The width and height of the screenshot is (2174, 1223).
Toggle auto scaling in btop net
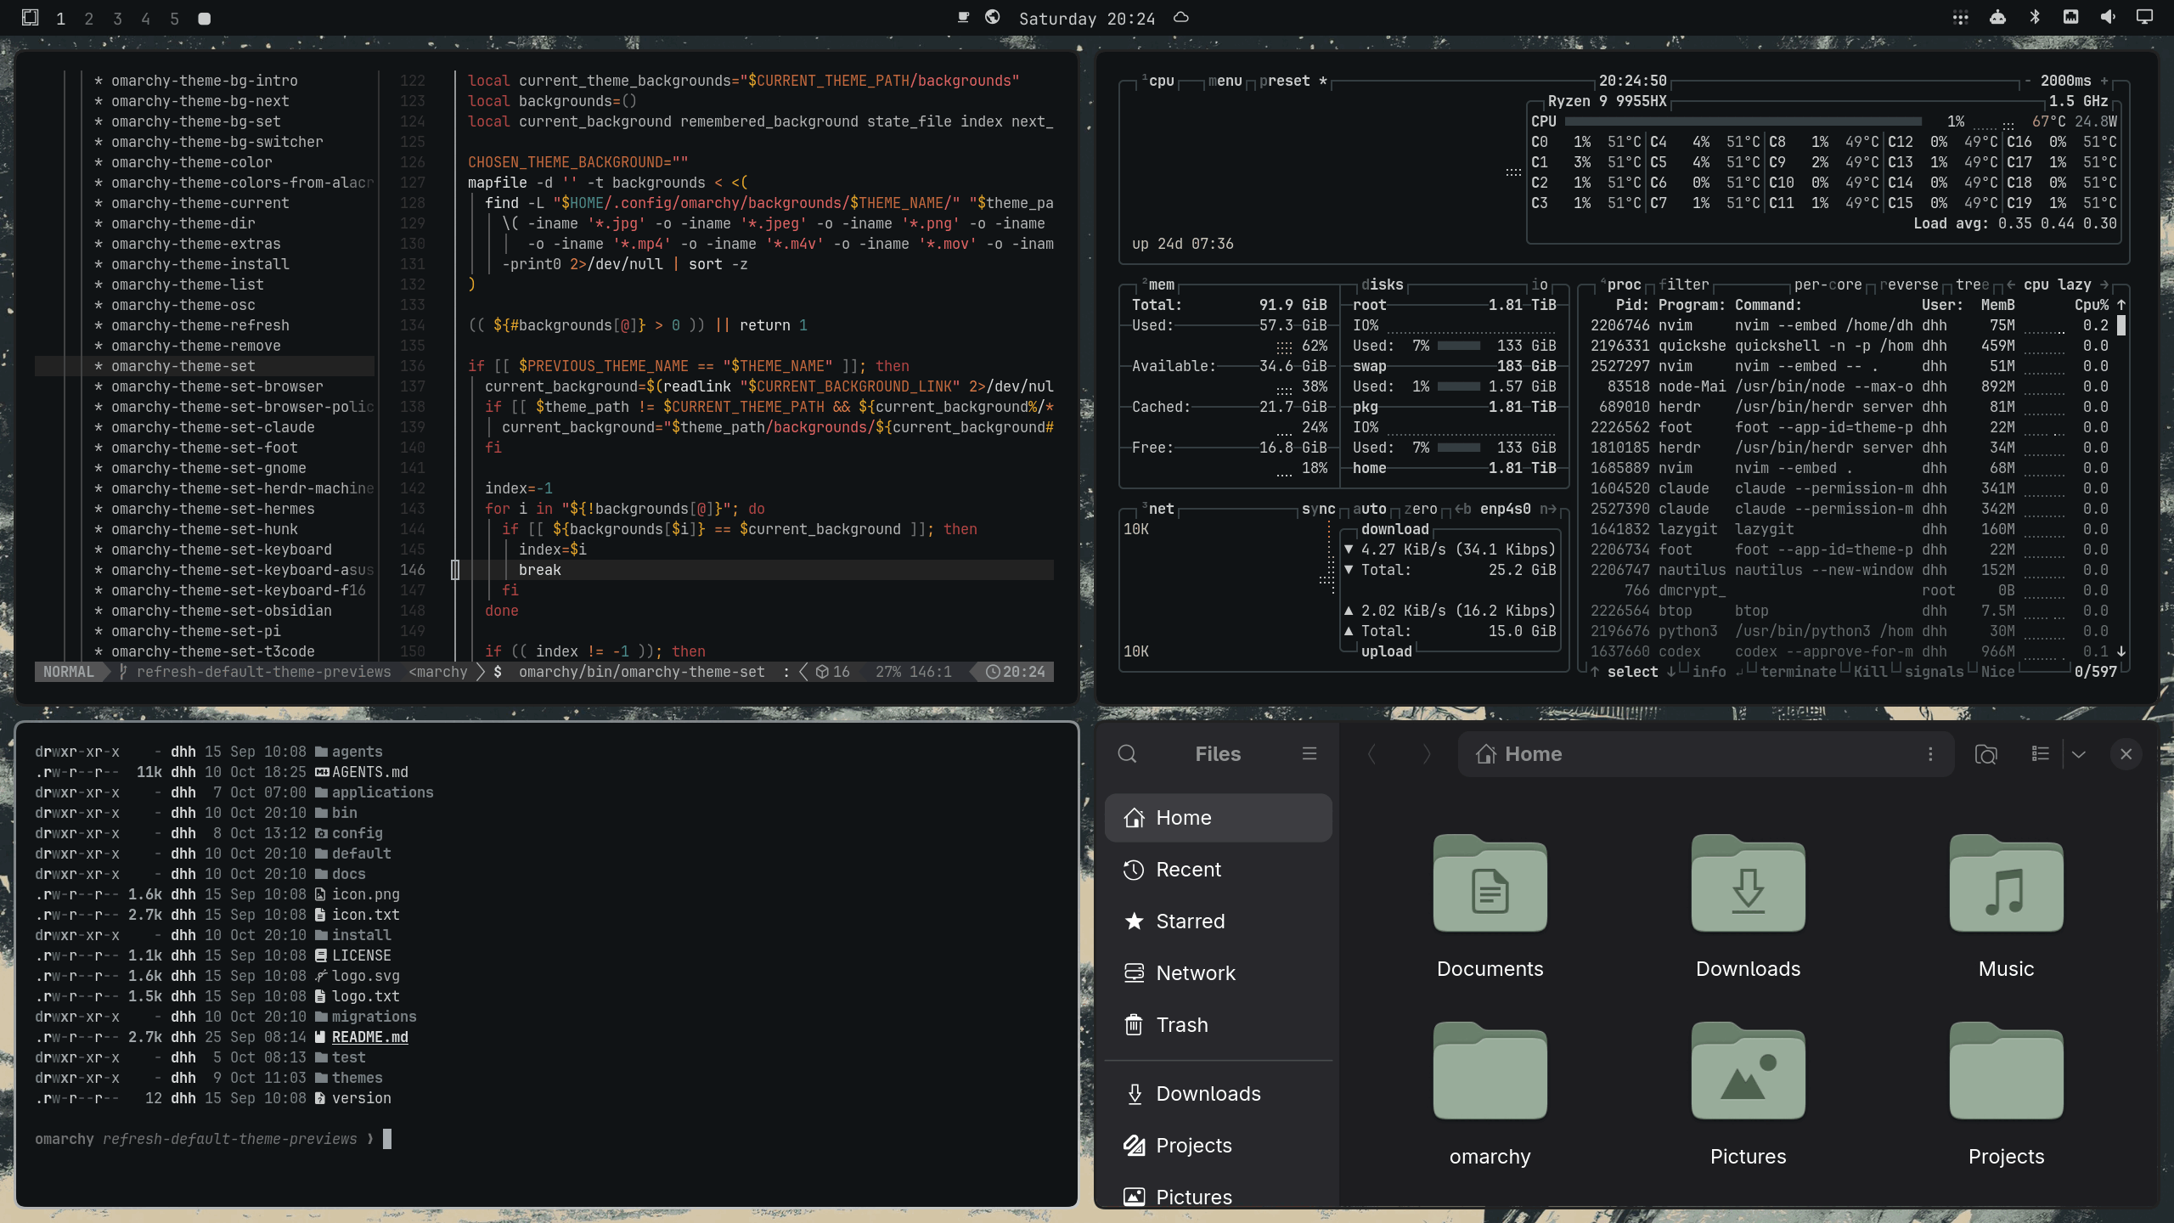pos(1369,509)
